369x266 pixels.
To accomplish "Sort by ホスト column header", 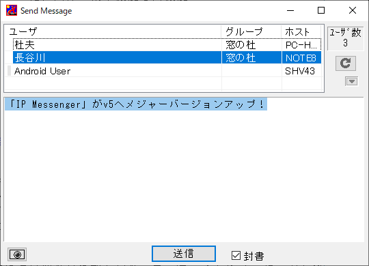I will (301, 31).
